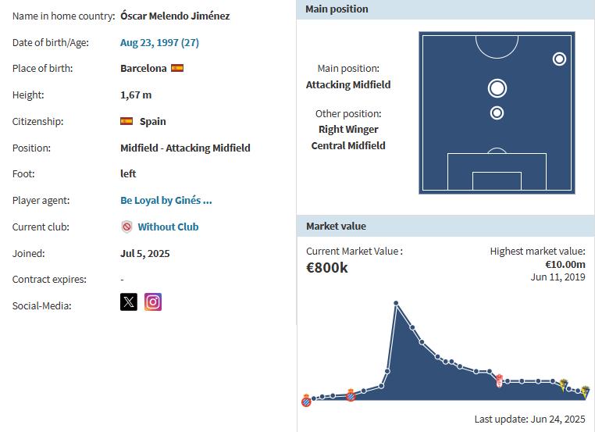Click the €800k current market value
This screenshot has width=595, height=432.
coord(327,267)
